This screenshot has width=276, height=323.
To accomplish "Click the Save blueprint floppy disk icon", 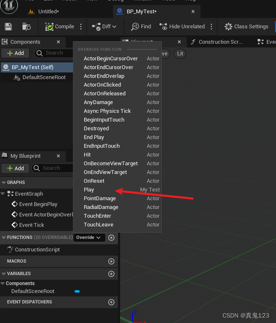I will (x=8, y=27).
